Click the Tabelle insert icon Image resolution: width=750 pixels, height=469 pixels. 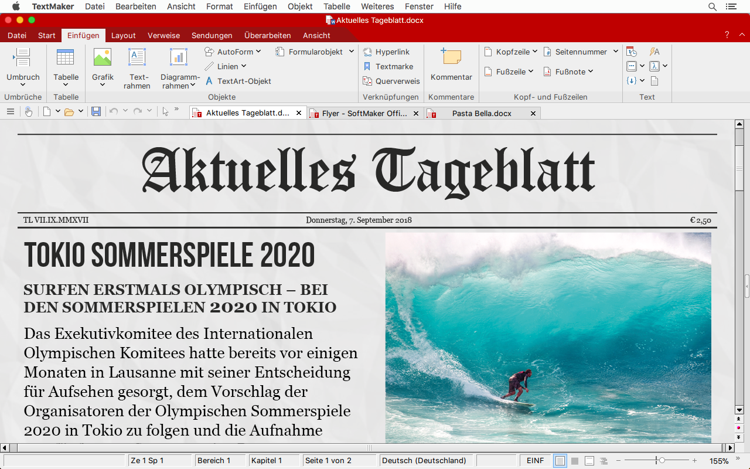65,57
